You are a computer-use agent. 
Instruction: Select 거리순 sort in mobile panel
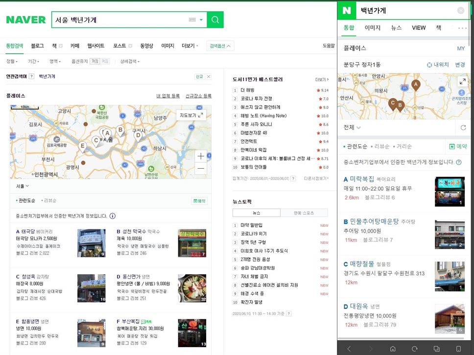403,146
